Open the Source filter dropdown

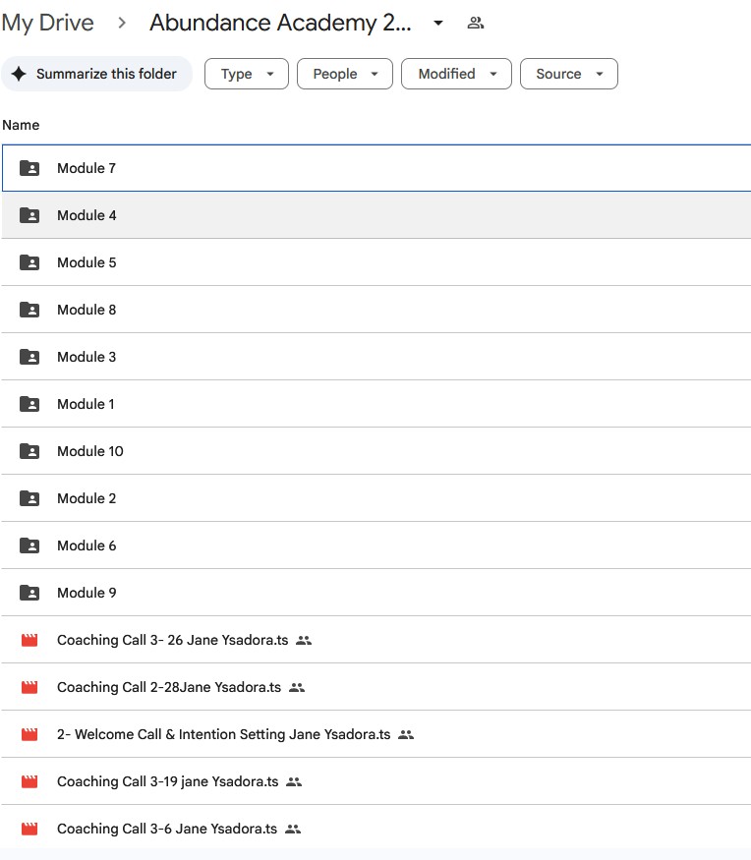click(569, 74)
